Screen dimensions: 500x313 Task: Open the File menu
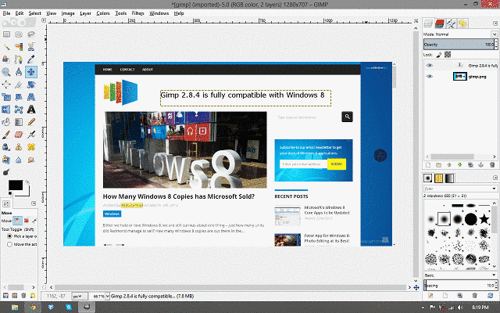pyautogui.click(x=6, y=13)
